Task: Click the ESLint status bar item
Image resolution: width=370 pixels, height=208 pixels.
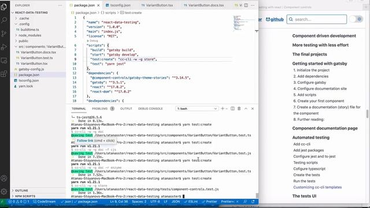Action: [191, 202]
